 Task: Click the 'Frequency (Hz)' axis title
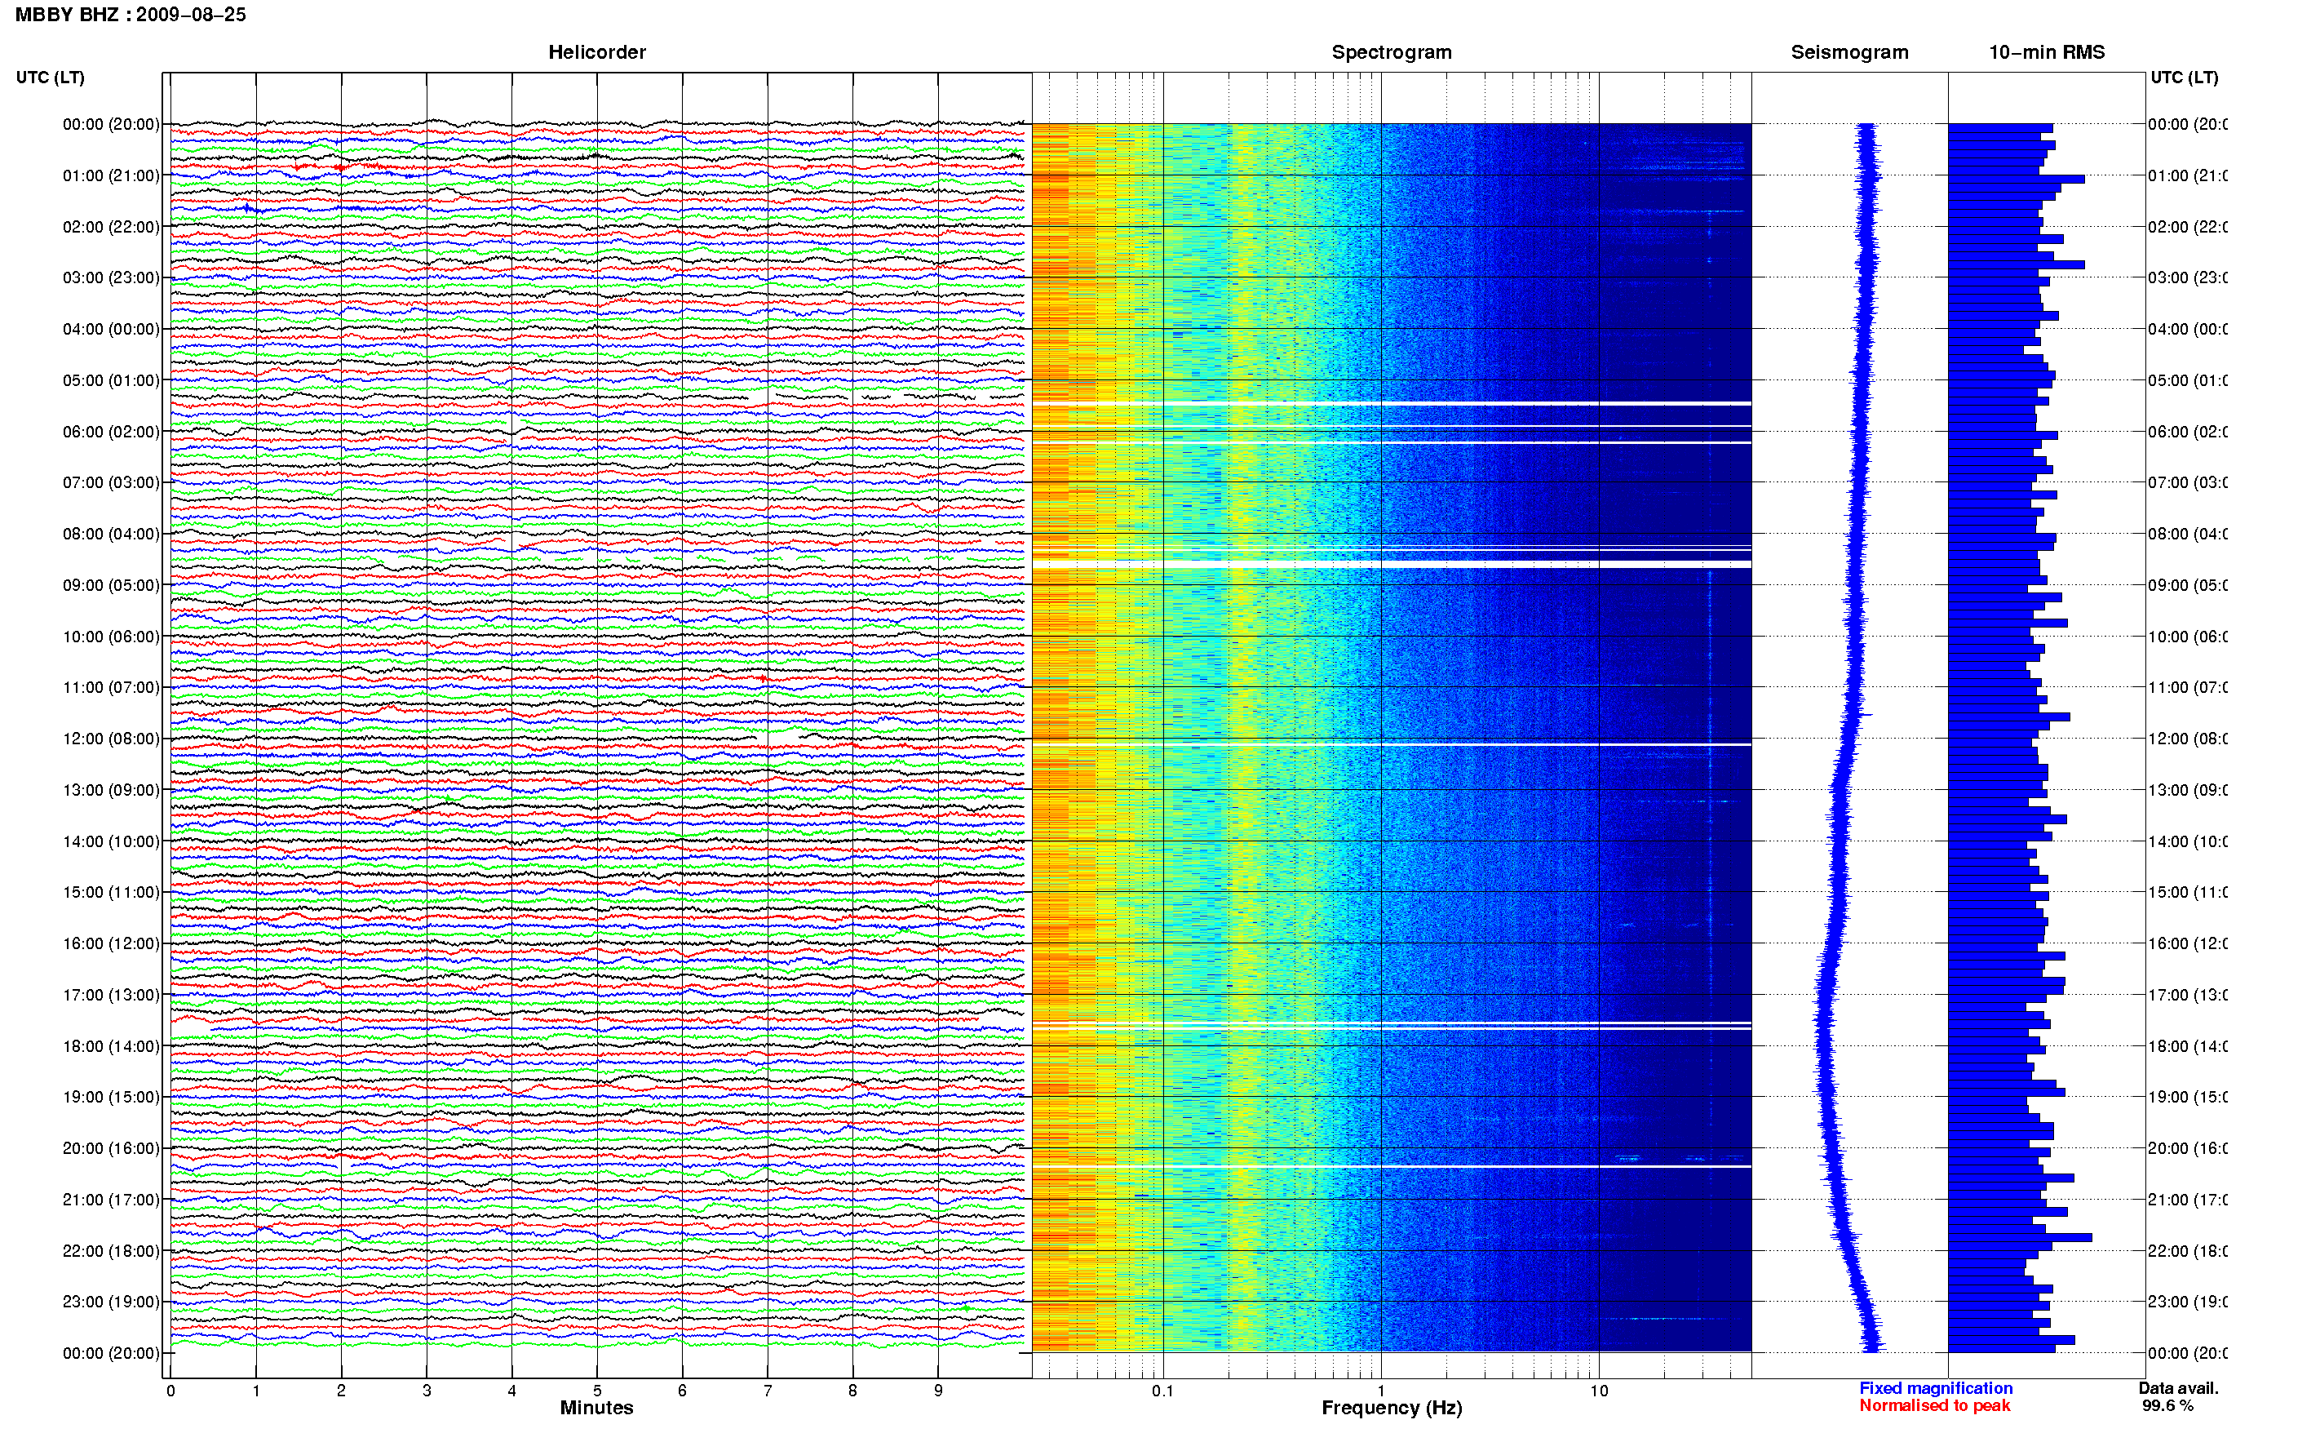point(1392,1408)
